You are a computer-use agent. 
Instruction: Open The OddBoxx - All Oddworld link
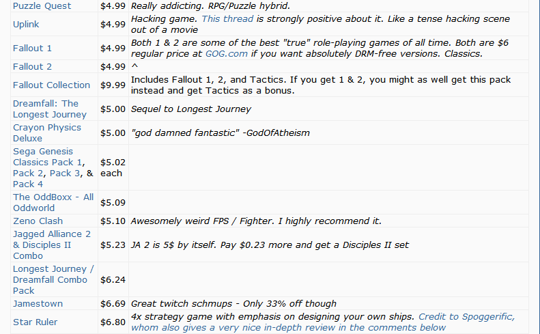53,203
